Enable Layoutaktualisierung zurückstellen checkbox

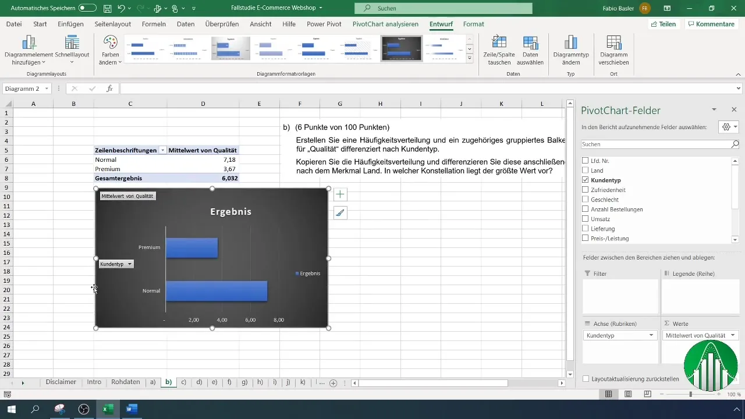586,379
